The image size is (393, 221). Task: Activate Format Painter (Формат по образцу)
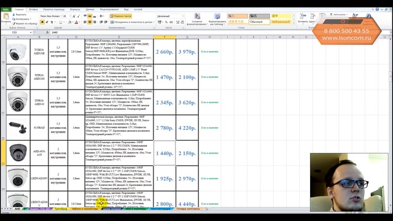[25, 23]
